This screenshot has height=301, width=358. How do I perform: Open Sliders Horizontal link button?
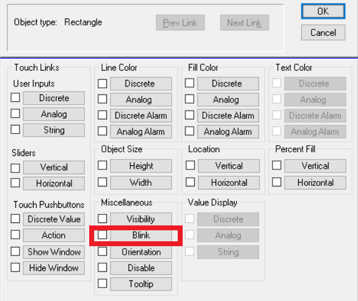54,183
